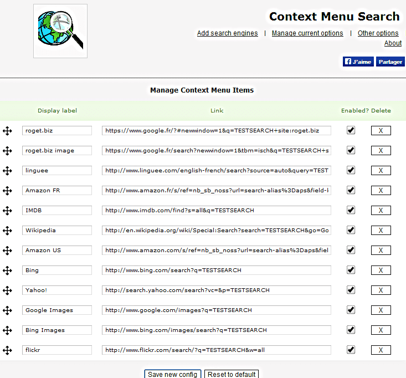Image resolution: width=406 pixels, height=378 pixels.
Task: Open the Other options link
Action: (x=378, y=33)
